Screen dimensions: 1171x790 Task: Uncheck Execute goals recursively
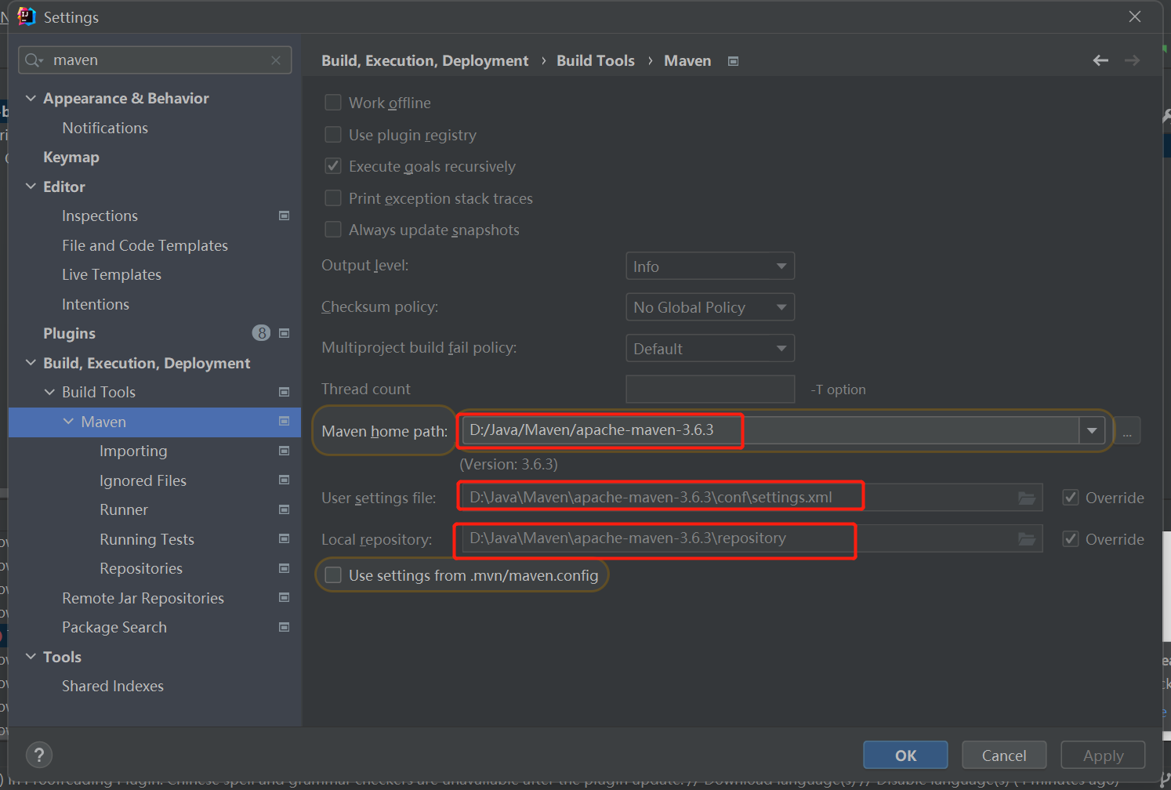pos(333,166)
